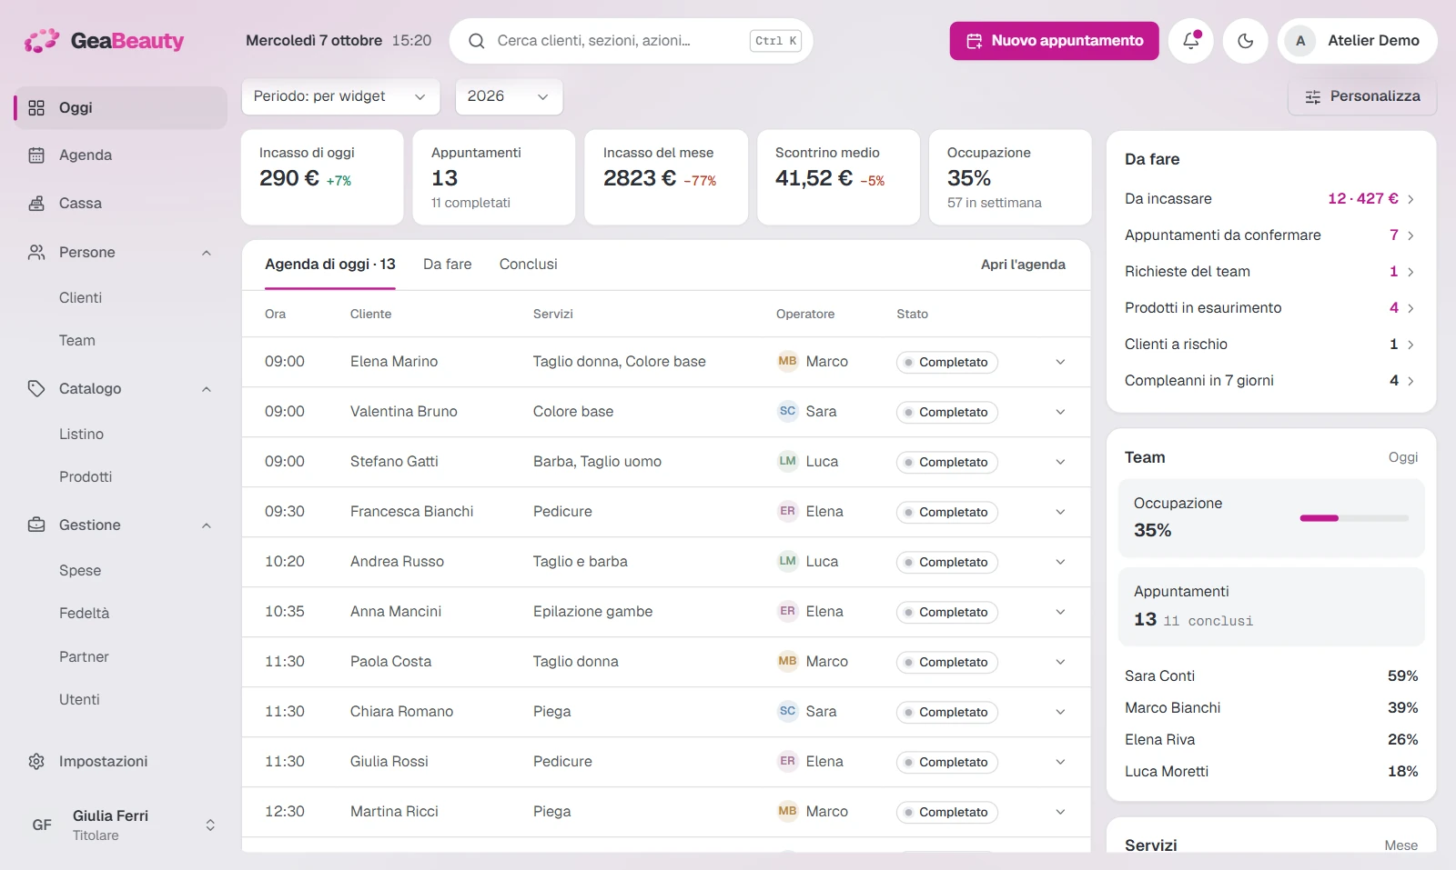Expand Andrea Russo appointment row

(x=1060, y=562)
